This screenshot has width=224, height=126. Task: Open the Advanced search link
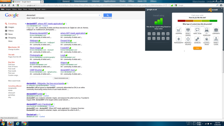point(107,18)
